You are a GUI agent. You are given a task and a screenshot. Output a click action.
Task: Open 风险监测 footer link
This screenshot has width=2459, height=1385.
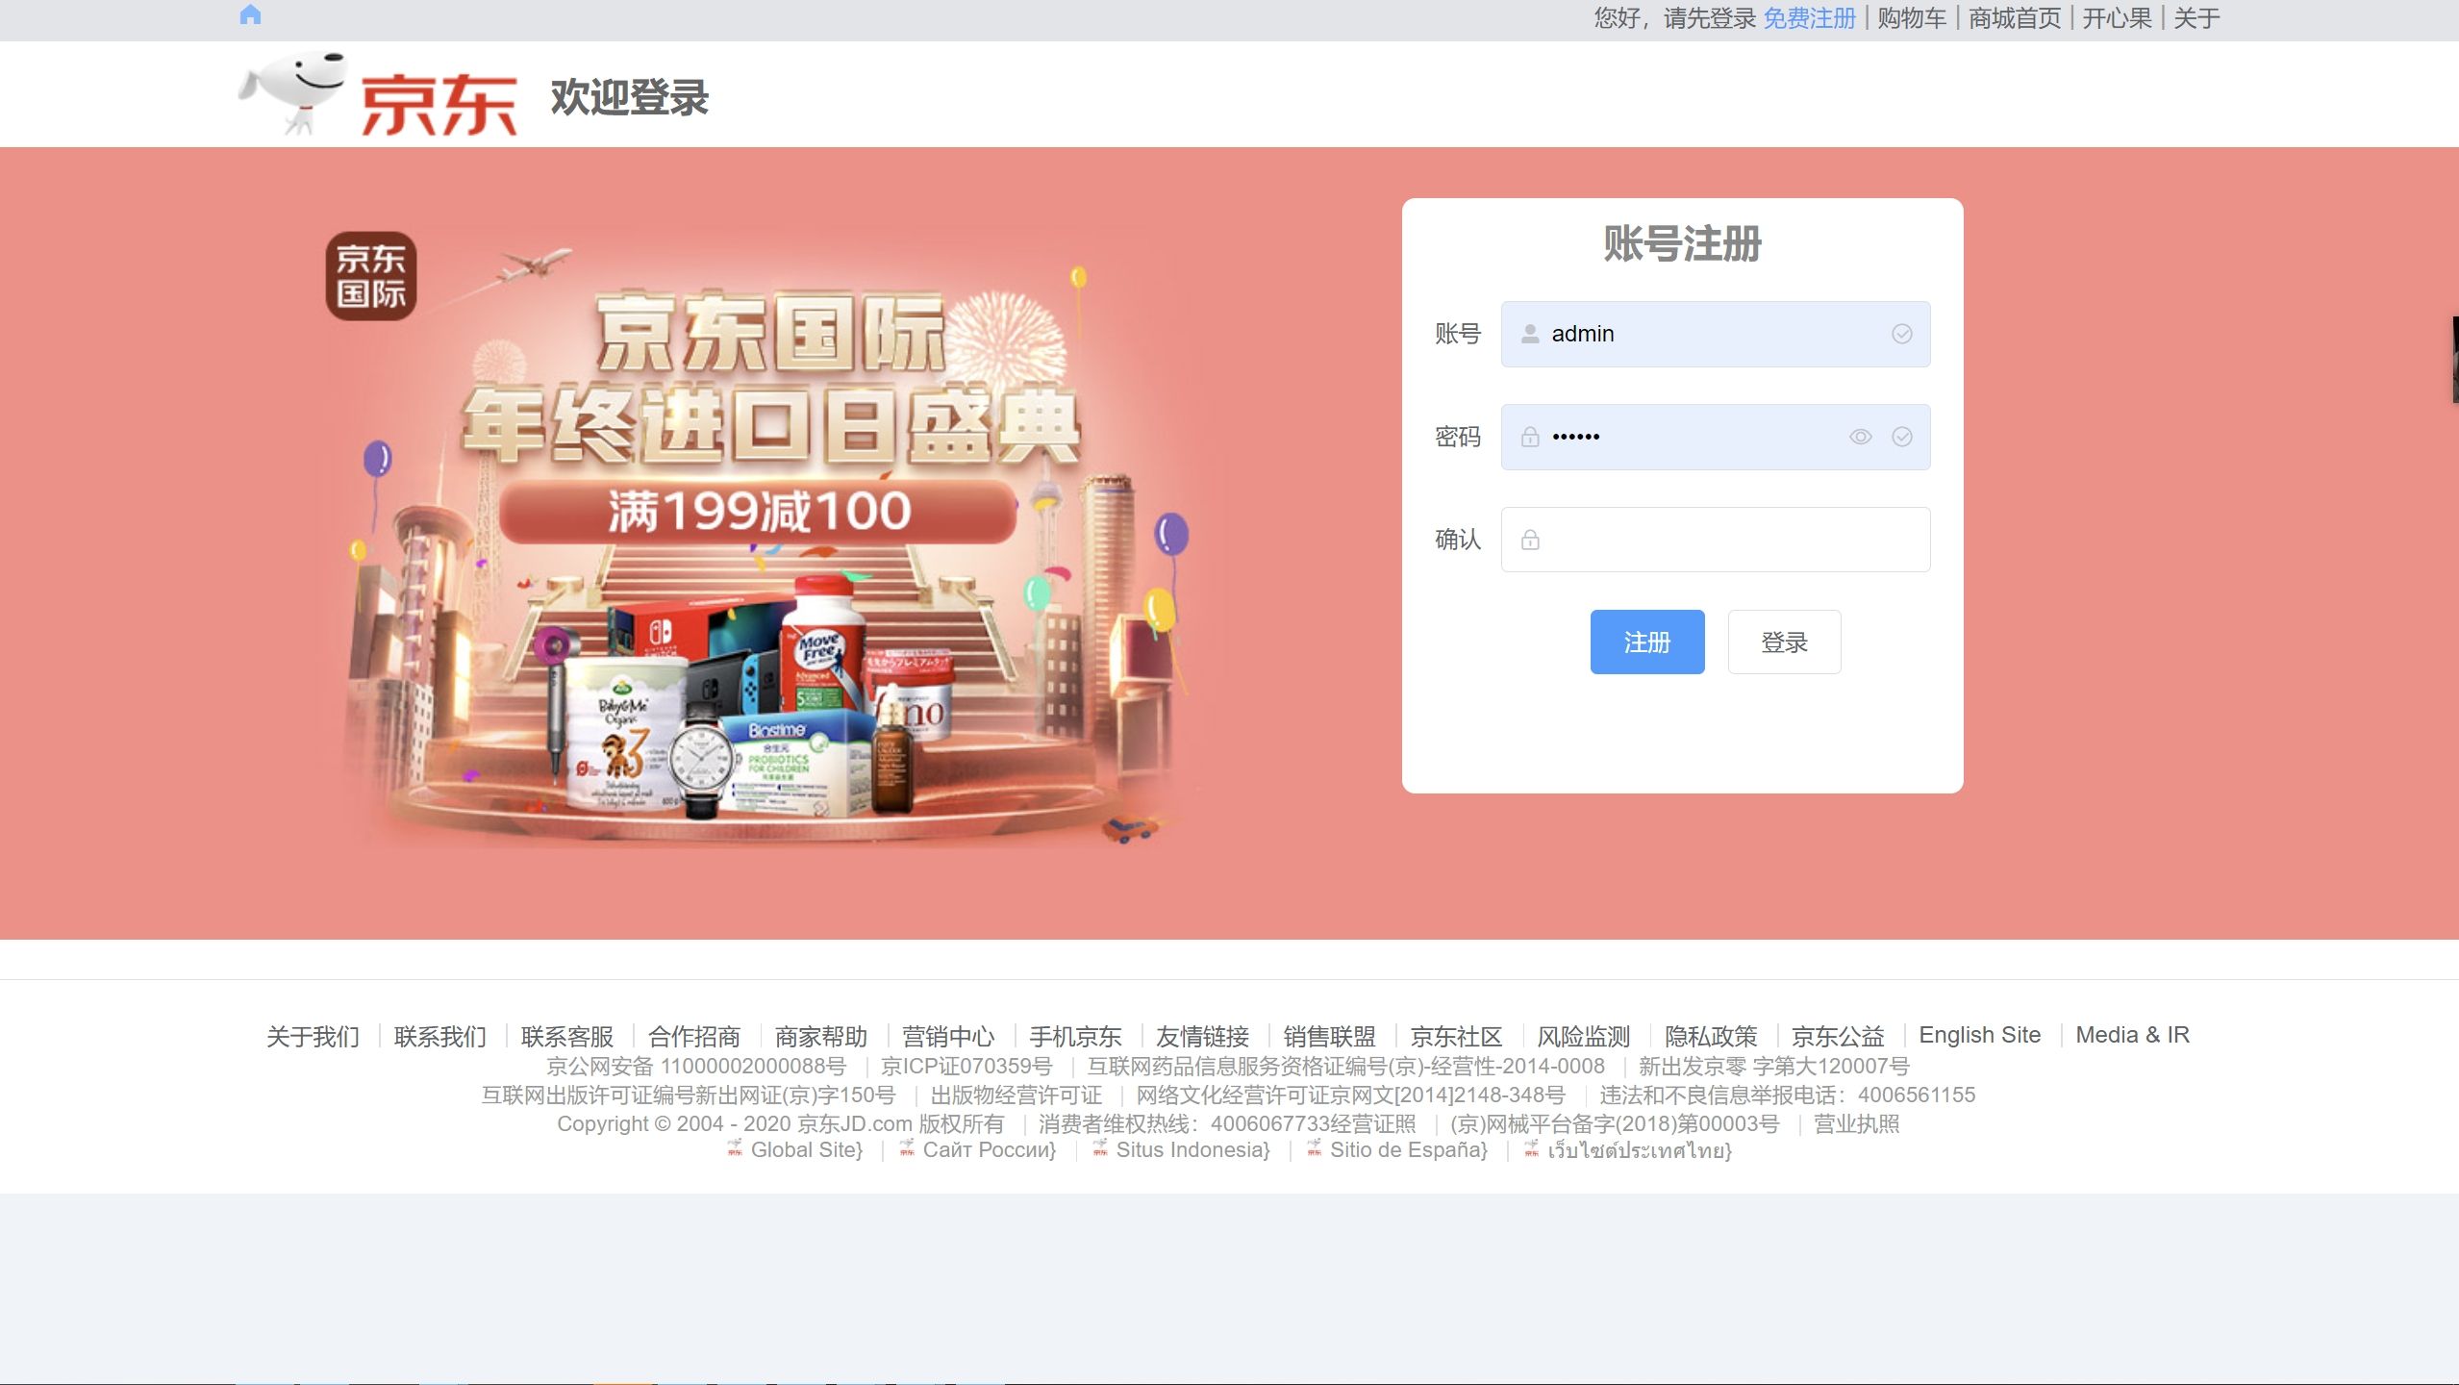pos(1583,1036)
